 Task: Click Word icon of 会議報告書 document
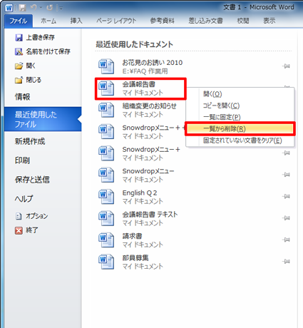click(x=106, y=88)
